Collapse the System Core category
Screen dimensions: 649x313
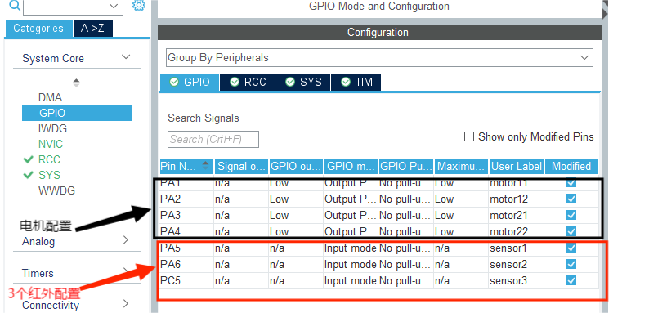pyautogui.click(x=126, y=57)
